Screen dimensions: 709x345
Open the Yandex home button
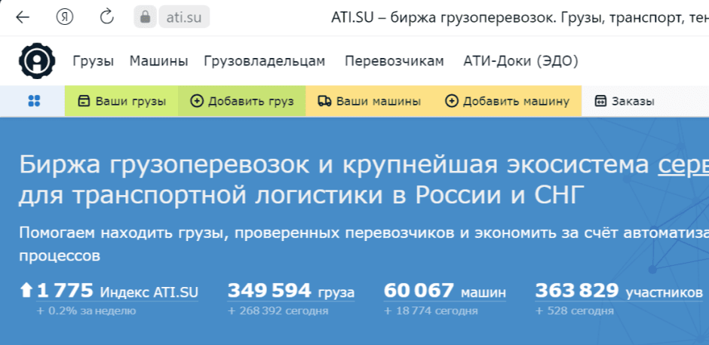[x=65, y=17]
